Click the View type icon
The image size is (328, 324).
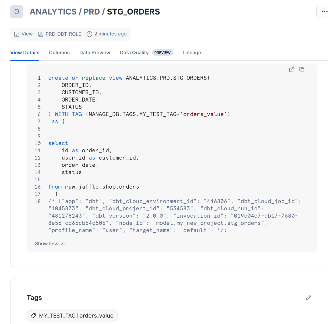pyautogui.click(x=17, y=34)
